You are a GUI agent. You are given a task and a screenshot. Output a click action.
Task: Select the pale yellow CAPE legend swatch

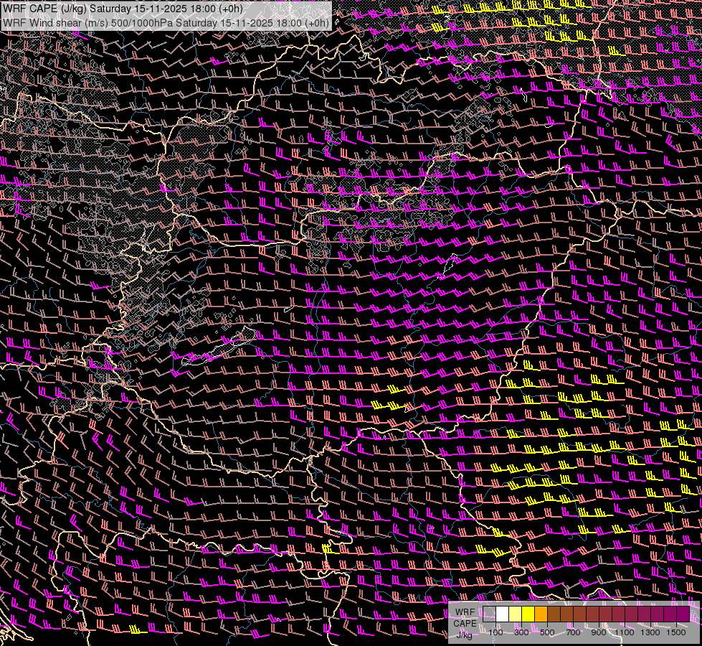click(516, 614)
